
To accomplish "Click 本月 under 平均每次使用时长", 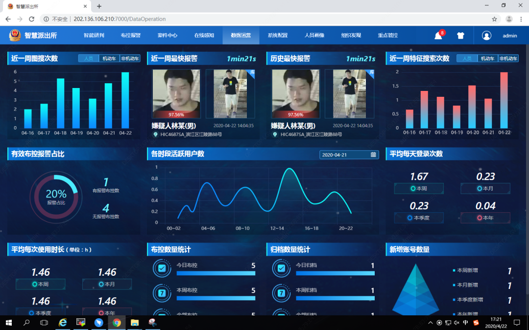I will click(107, 284).
